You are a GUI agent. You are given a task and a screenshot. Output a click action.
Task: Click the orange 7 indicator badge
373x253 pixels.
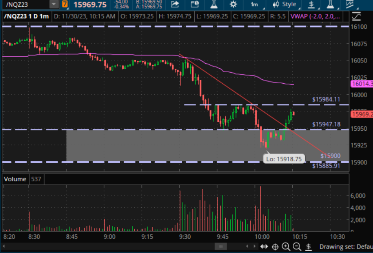coord(65,4)
